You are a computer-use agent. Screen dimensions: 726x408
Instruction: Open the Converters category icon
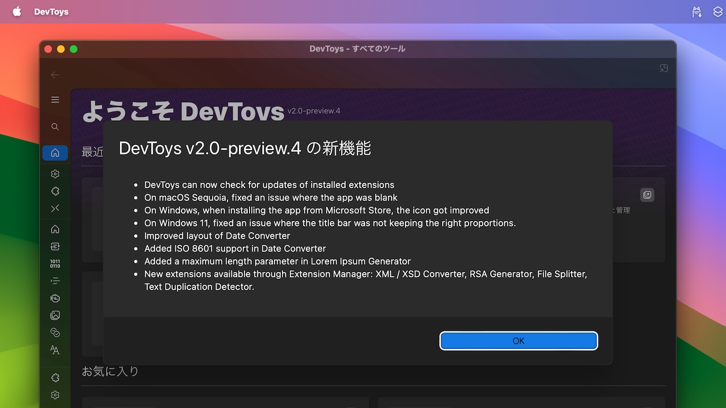[x=55, y=246]
